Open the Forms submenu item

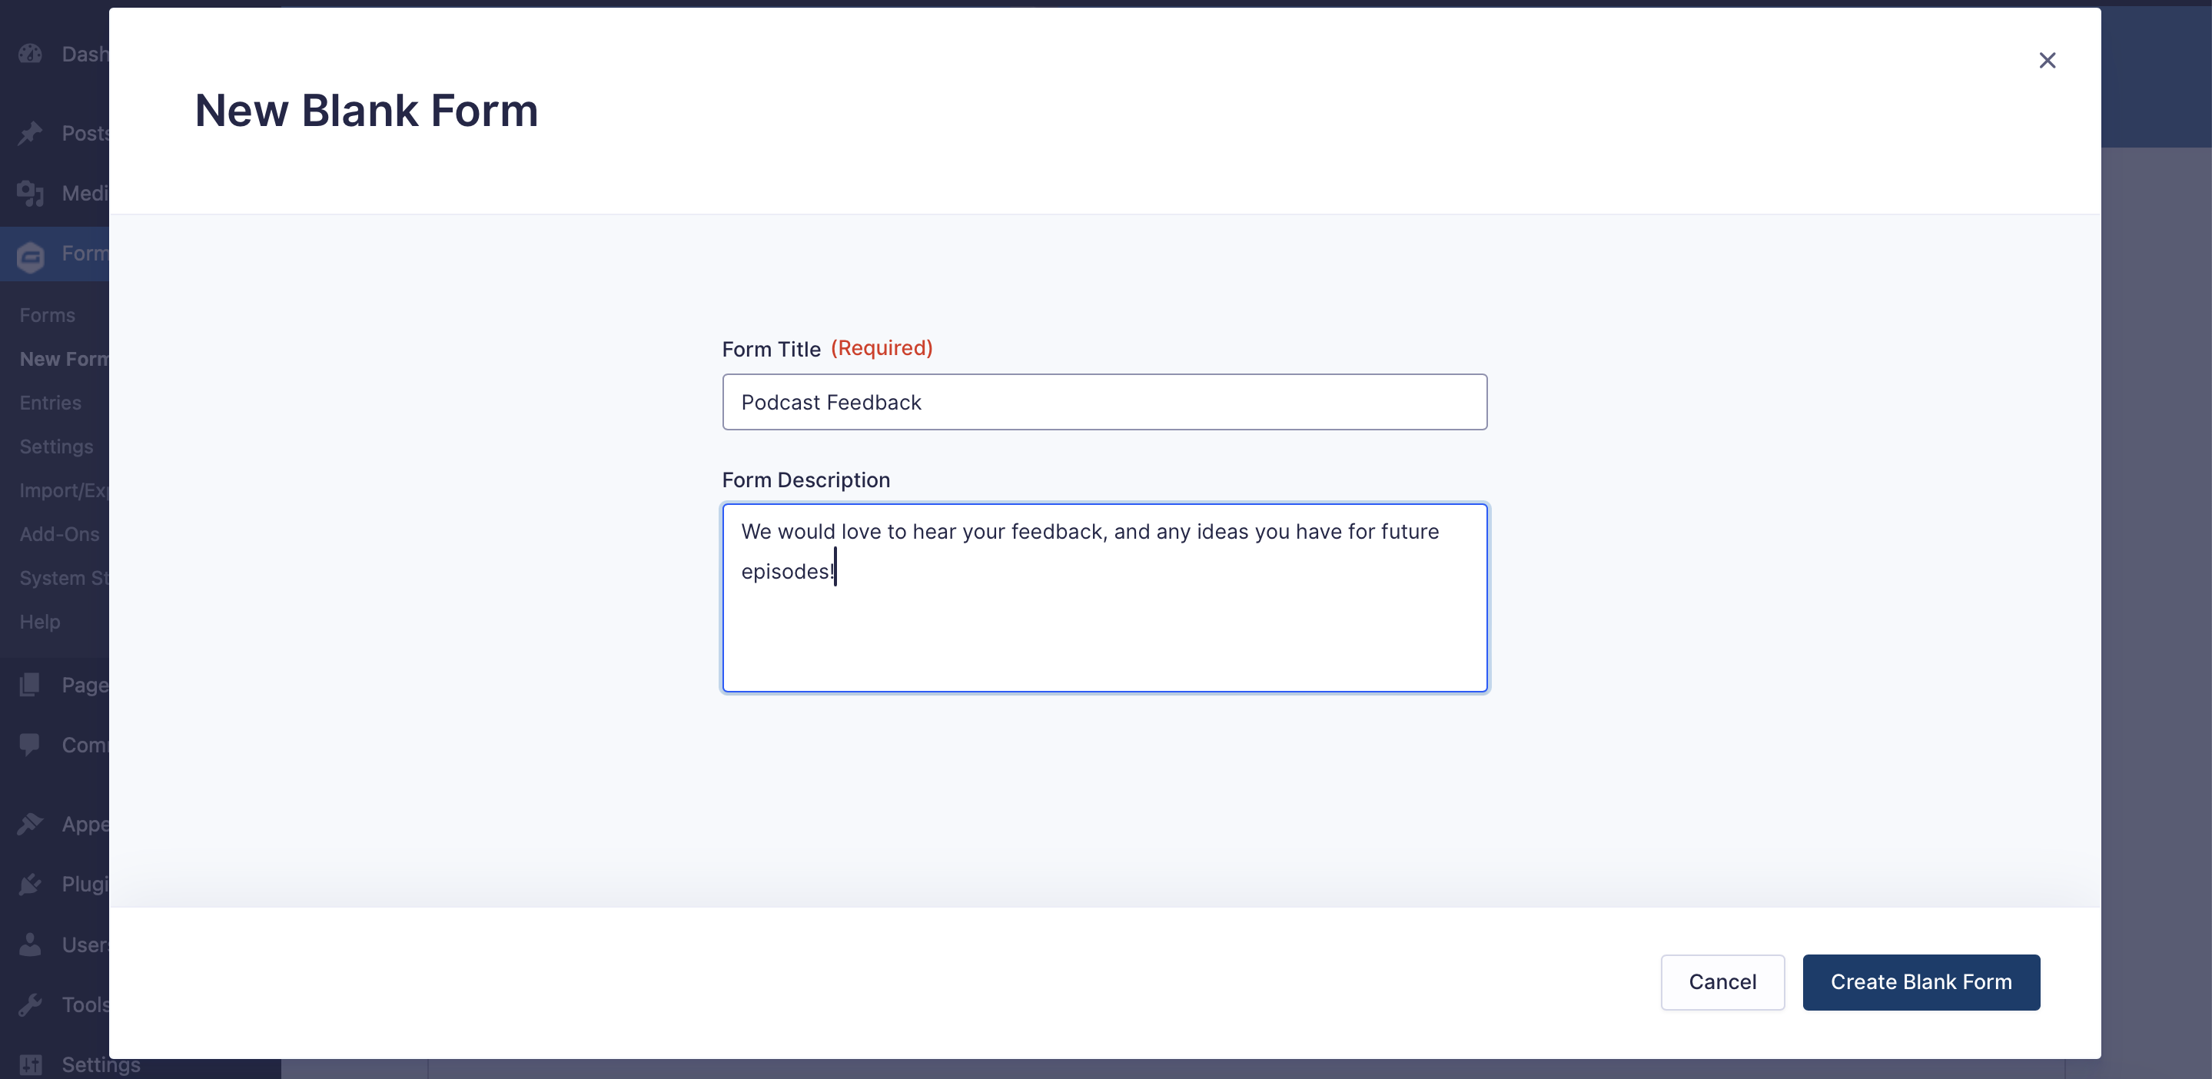pos(47,315)
